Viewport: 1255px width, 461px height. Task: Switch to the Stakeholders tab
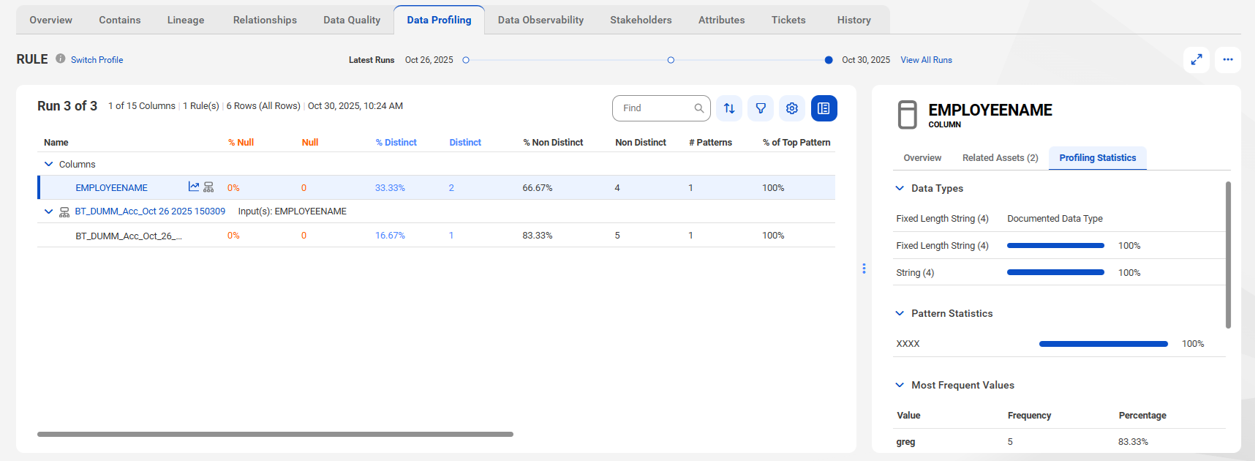pos(641,20)
